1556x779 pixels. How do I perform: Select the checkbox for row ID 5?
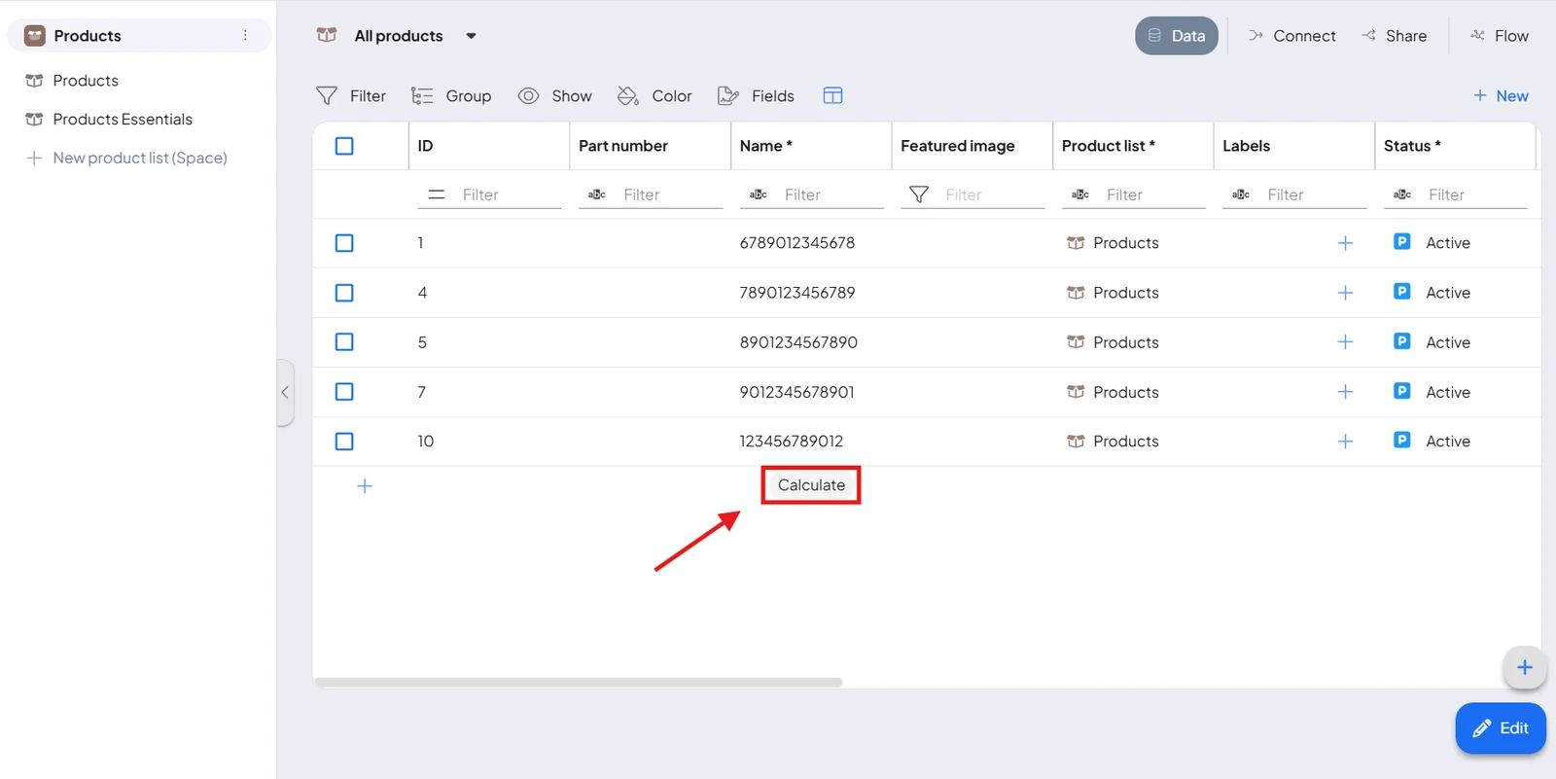pyautogui.click(x=344, y=342)
